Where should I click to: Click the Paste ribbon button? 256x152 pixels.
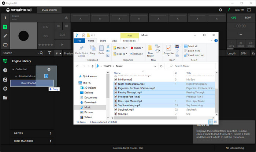click(x=101, y=50)
